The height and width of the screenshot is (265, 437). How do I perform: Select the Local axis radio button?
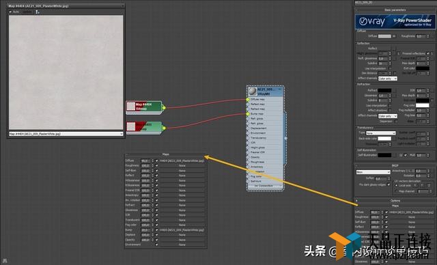(x=396, y=185)
